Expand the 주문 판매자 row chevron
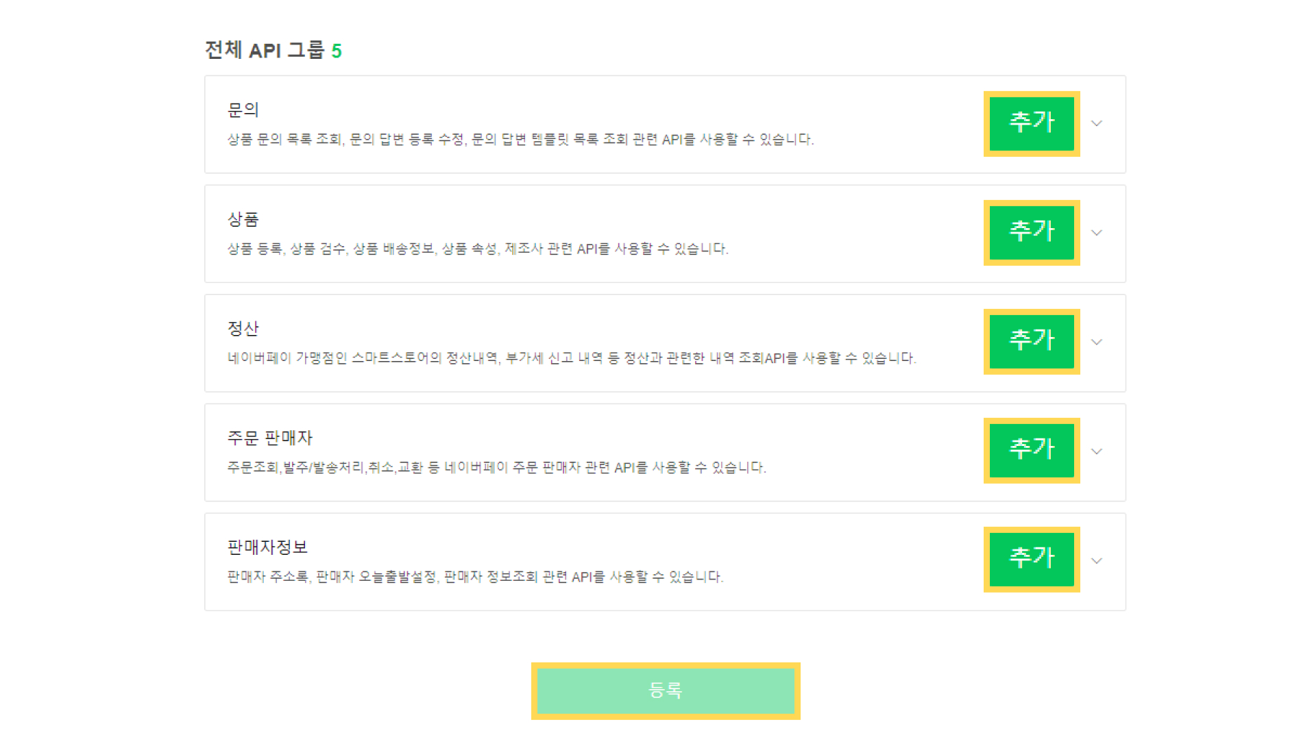This screenshot has width=1312, height=746. pyautogui.click(x=1096, y=451)
